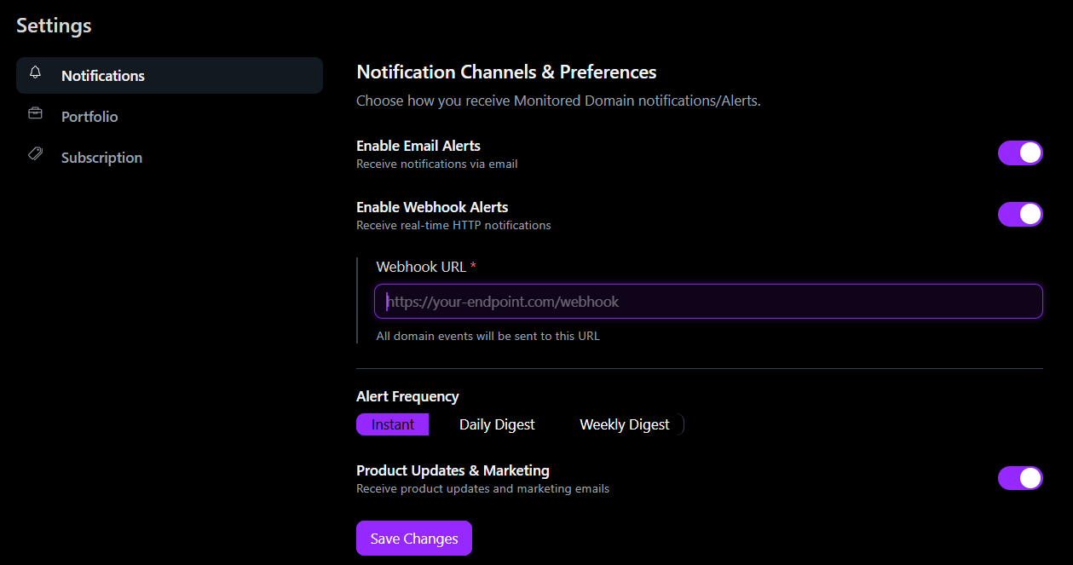Click the red asterisk next to Webhook URL
This screenshot has width=1073, height=565.
click(x=473, y=266)
